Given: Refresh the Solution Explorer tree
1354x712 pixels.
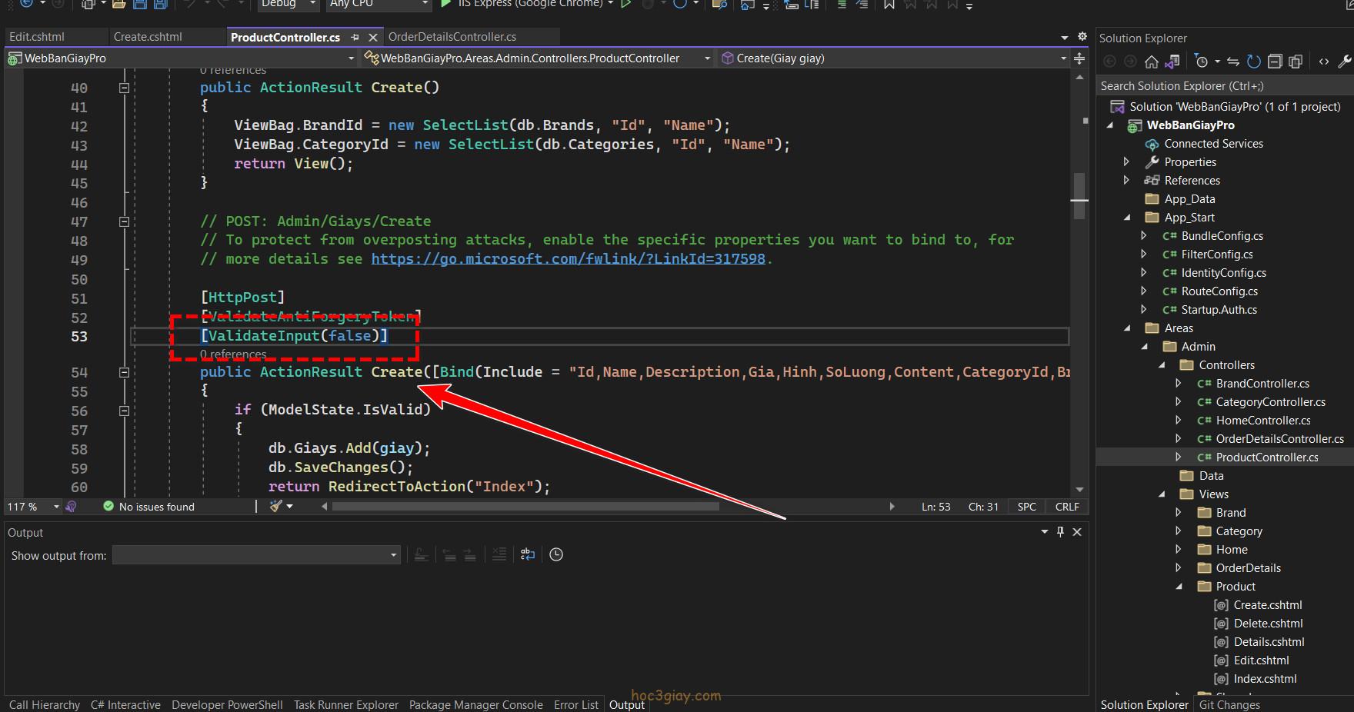Looking at the screenshot, I should (1254, 62).
